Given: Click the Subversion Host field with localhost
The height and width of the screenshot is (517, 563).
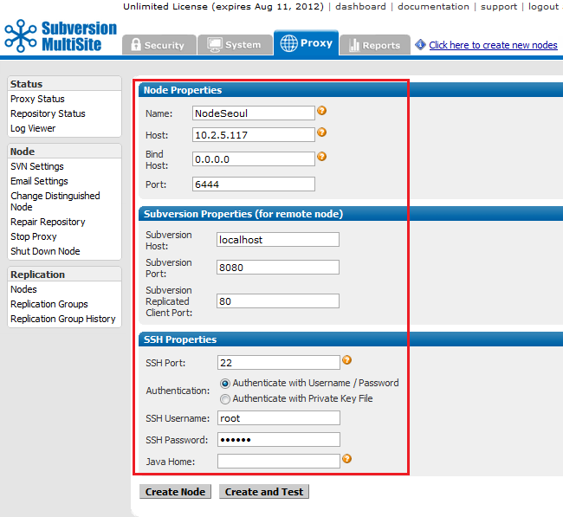Looking at the screenshot, I should [278, 240].
